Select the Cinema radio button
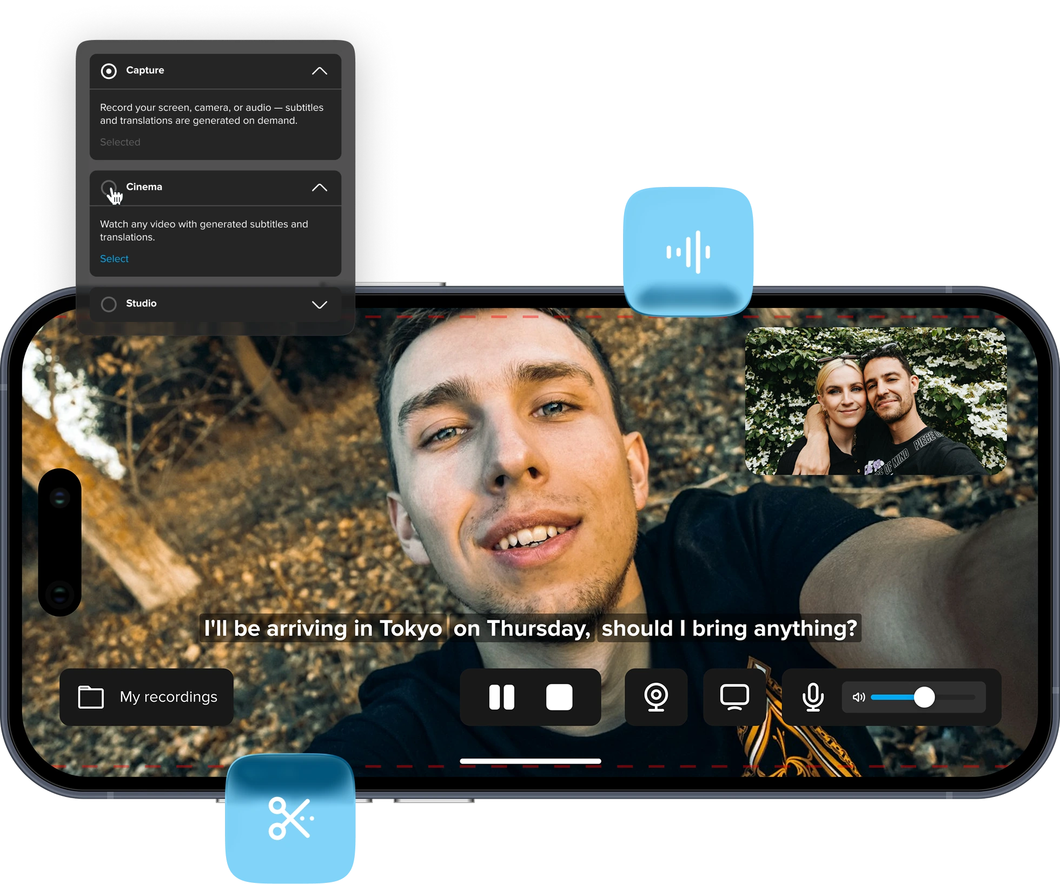The width and height of the screenshot is (1060, 884). tap(109, 187)
